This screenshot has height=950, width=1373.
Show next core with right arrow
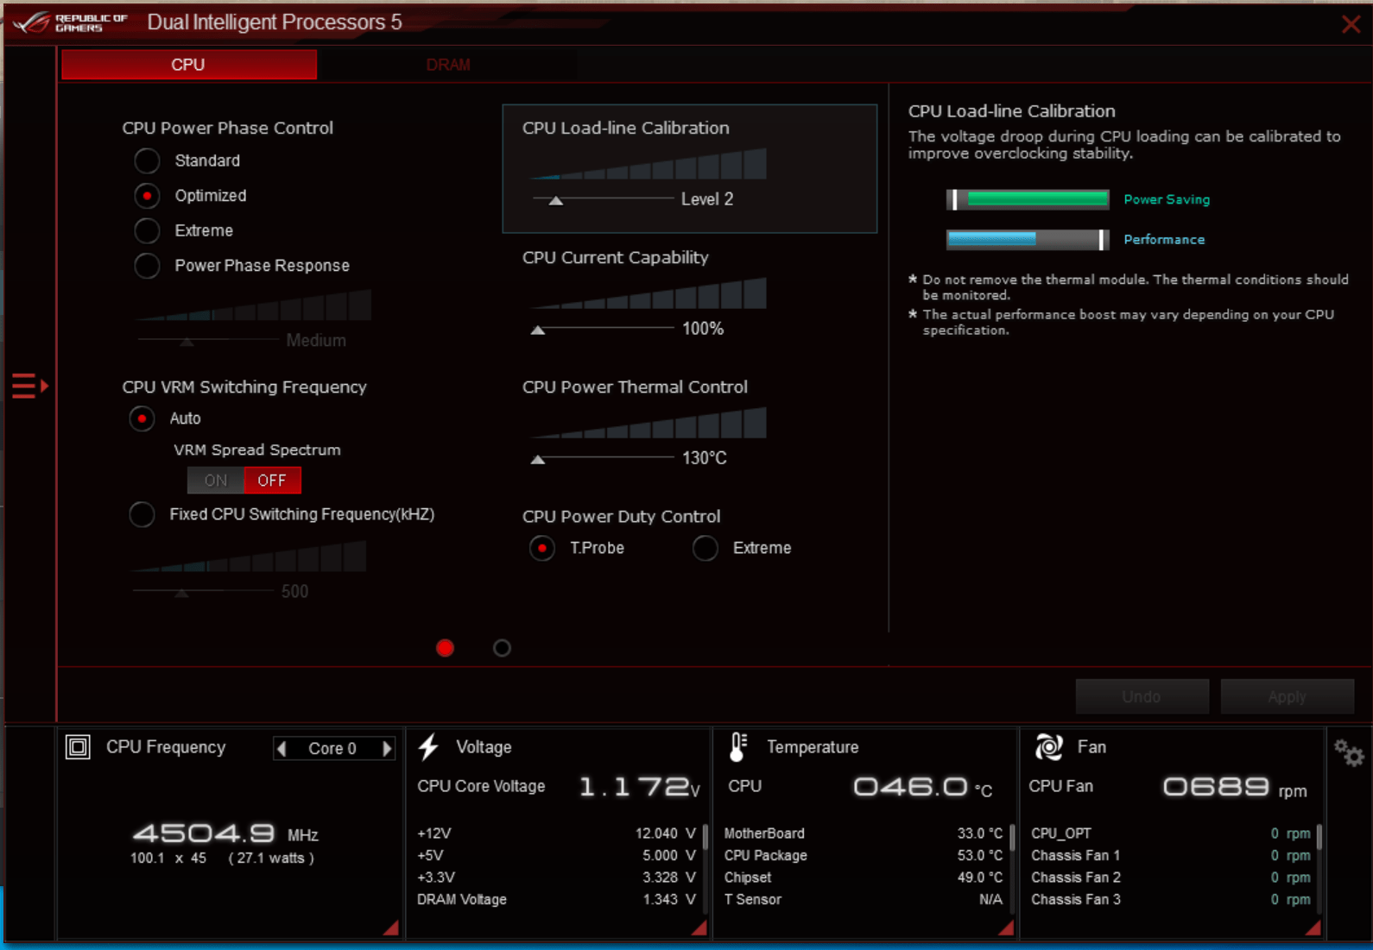(x=387, y=749)
